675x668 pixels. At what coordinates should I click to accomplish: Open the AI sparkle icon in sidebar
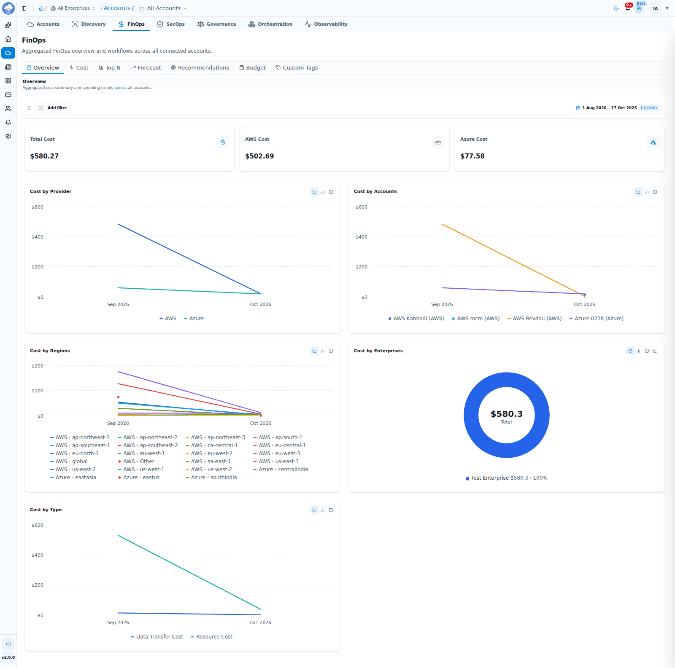tap(8, 25)
